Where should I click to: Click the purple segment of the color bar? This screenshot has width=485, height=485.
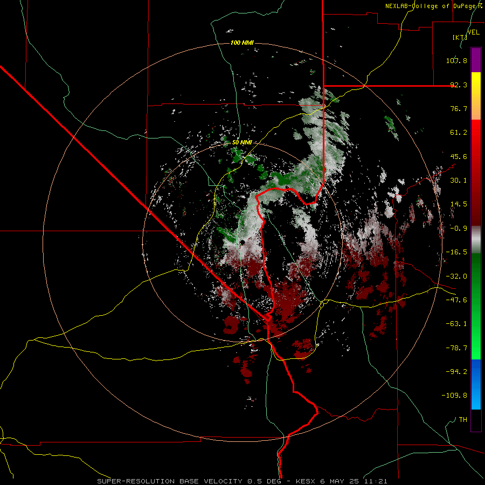point(476,60)
